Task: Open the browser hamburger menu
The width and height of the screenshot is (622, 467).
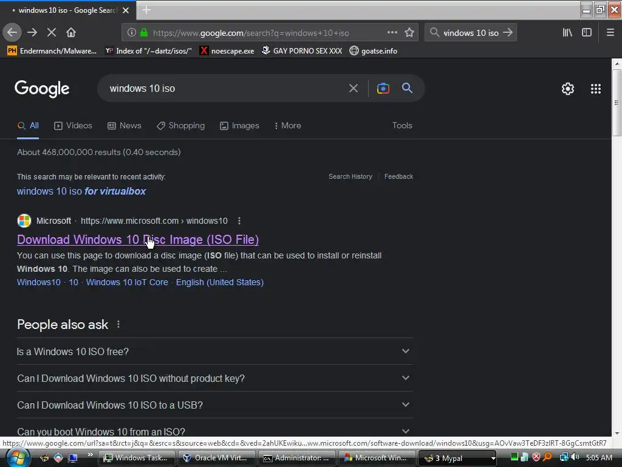Action: (x=610, y=33)
